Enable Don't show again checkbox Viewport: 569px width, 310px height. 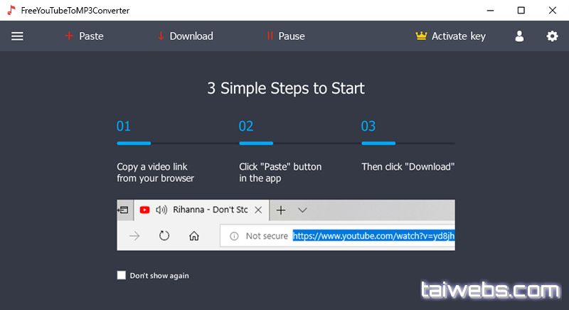coord(121,275)
